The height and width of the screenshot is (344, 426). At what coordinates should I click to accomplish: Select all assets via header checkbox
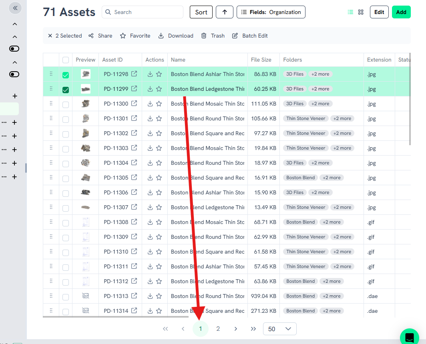pos(66,60)
